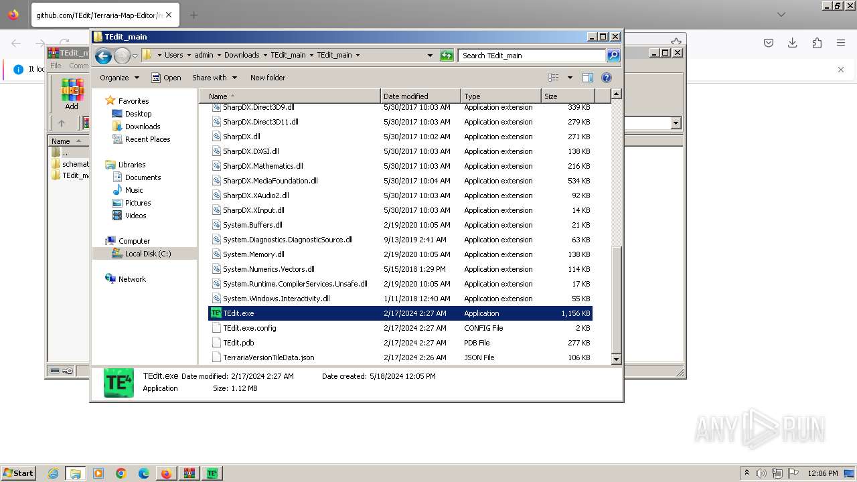Screen dimensions: 857x482
Task: Dismiss the Firefox notification bar X
Action: click(841, 69)
